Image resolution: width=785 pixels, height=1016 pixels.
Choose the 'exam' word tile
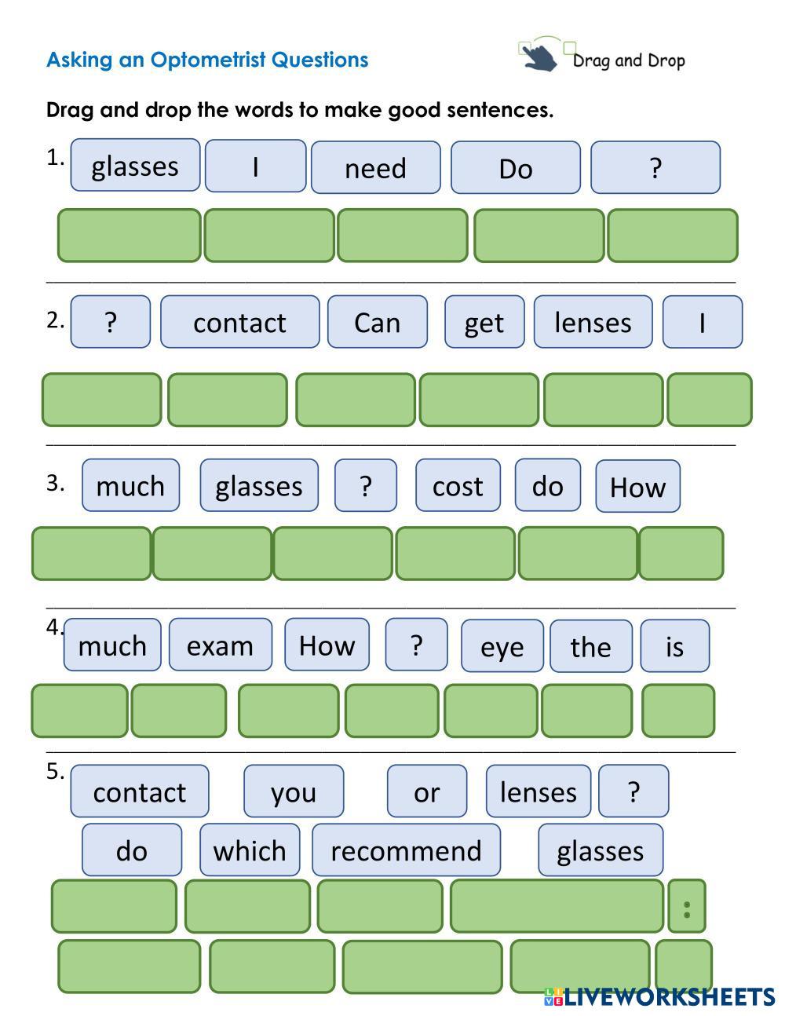click(220, 645)
